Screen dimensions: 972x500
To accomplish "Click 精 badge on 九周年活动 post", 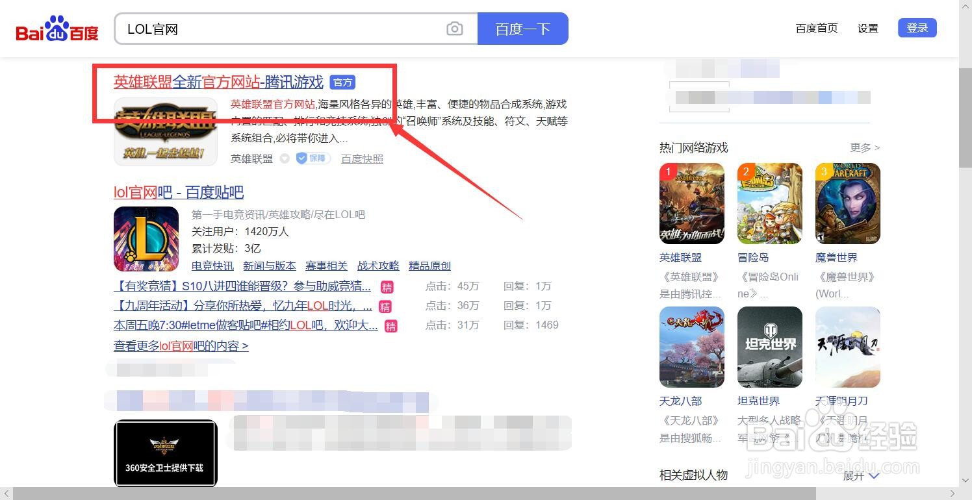I will [385, 306].
